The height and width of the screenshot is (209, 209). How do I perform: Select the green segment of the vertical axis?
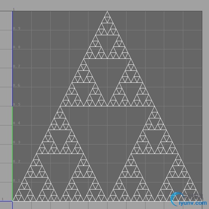click(x=13, y=154)
